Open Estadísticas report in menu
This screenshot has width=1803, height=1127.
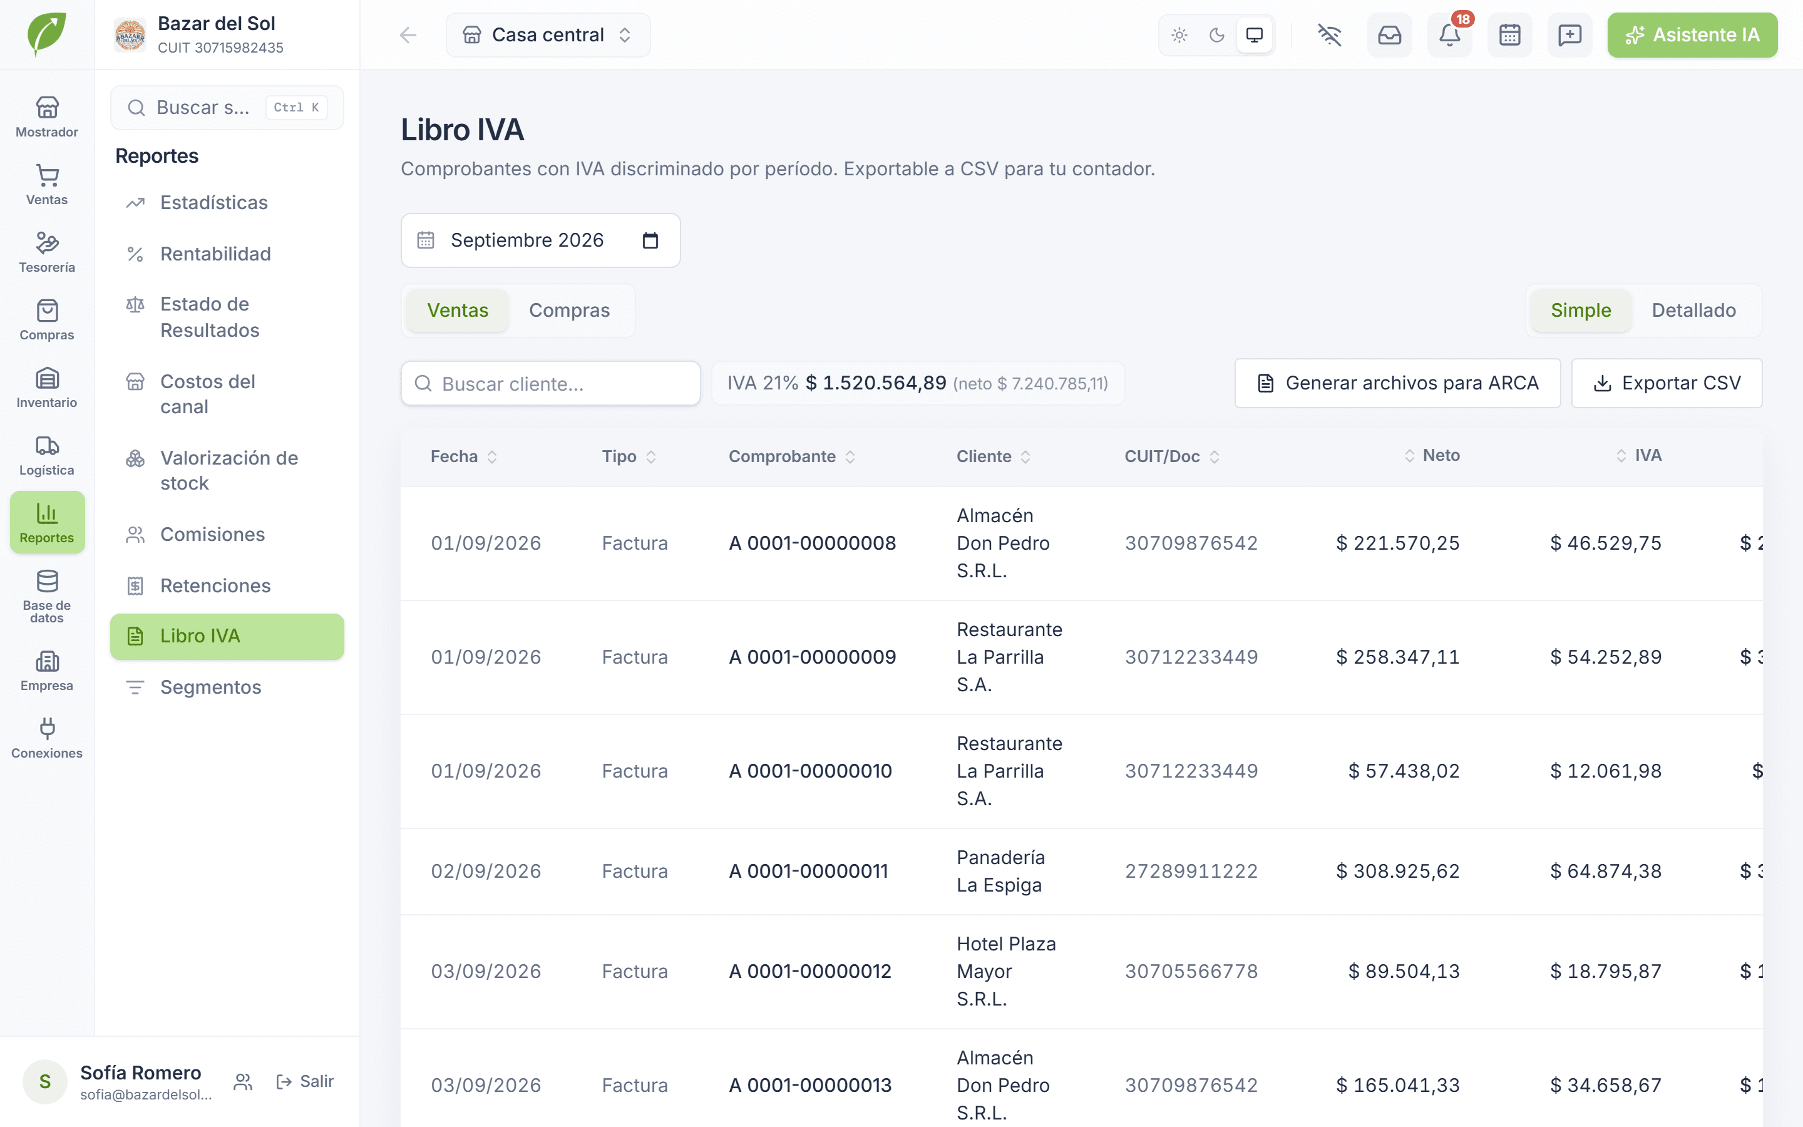227,203
